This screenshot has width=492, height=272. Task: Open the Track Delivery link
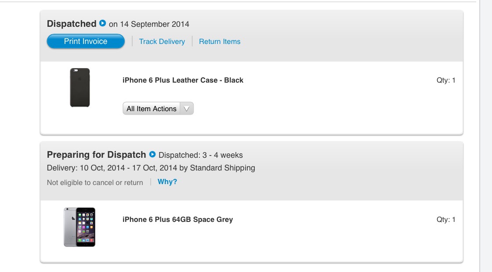[162, 41]
